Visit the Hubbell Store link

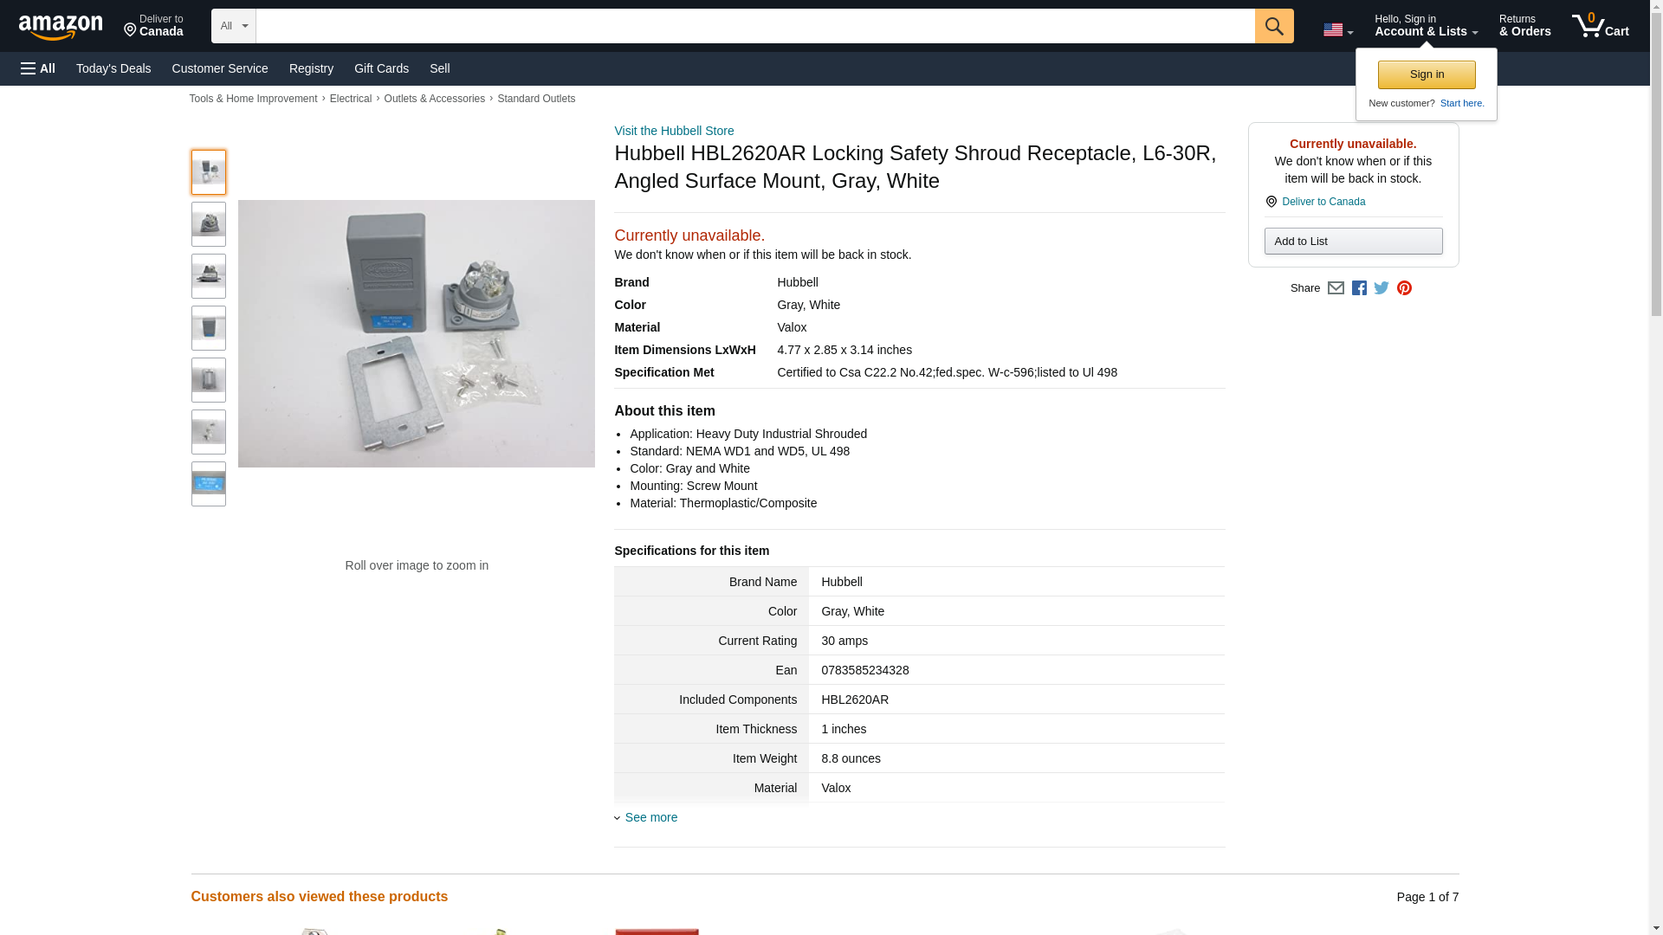[x=674, y=131]
